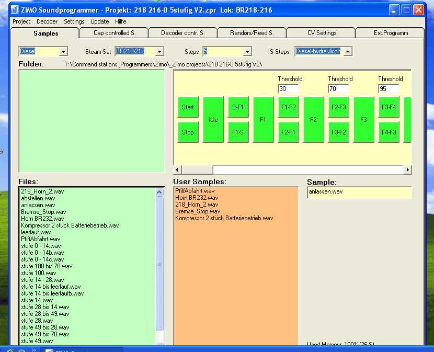Select 218_Horn_2.wav in User Samples list
Image resolution: width=434 pixels, height=352 pixels.
[x=197, y=205]
